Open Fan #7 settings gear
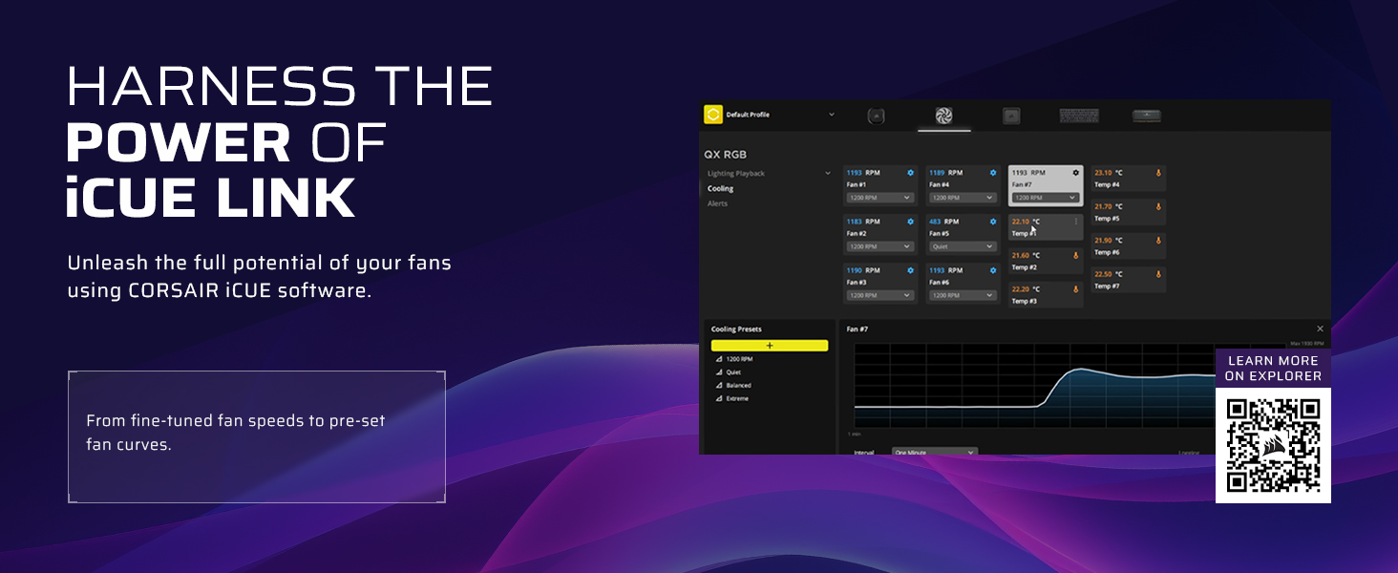 point(1075,173)
